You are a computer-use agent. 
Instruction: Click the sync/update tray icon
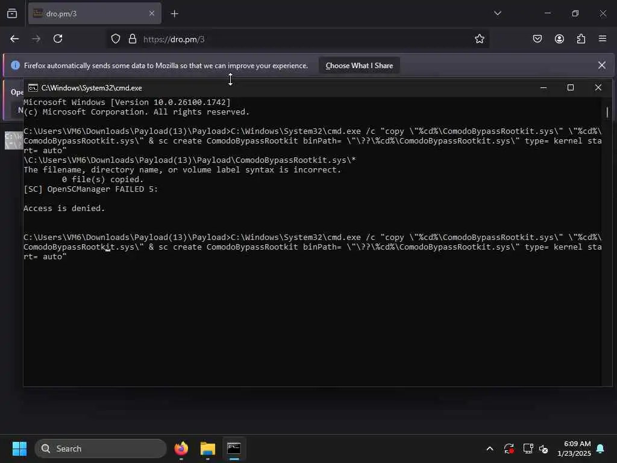coord(509,449)
